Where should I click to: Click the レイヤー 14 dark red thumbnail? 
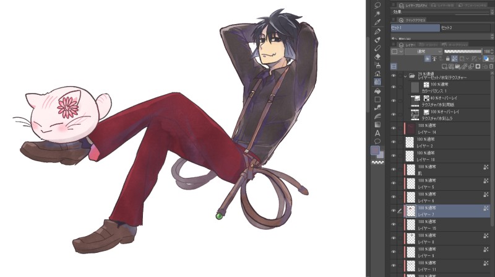click(x=411, y=128)
